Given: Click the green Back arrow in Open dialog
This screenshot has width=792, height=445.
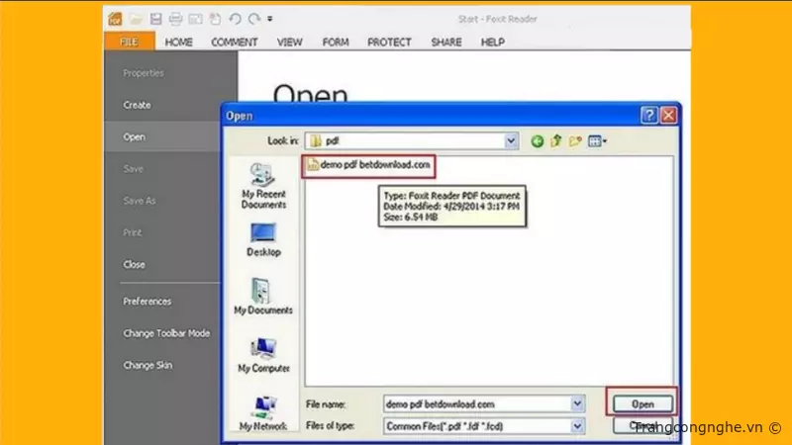Looking at the screenshot, I should [538, 141].
